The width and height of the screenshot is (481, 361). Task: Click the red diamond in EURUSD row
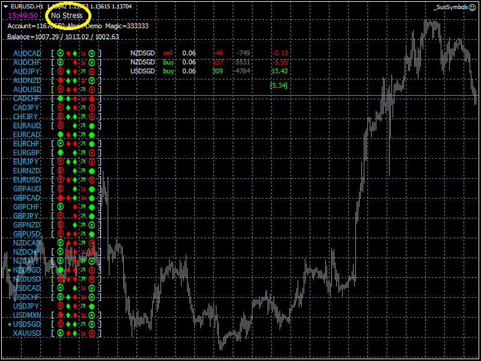click(69, 179)
